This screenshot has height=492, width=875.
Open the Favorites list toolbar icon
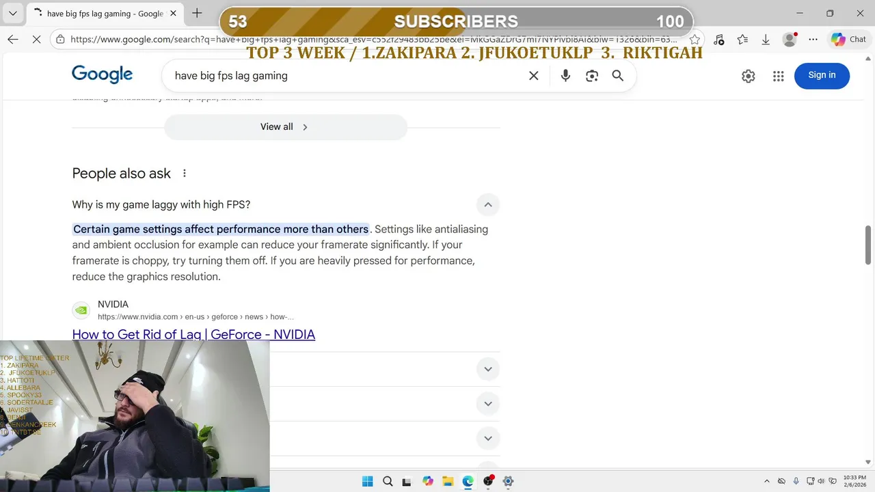(742, 40)
